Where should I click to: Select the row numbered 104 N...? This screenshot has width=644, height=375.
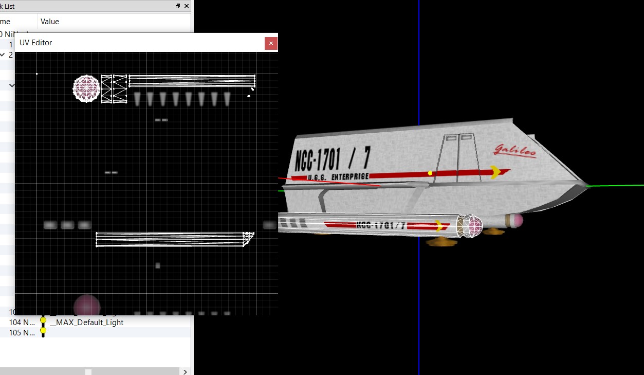(22, 323)
